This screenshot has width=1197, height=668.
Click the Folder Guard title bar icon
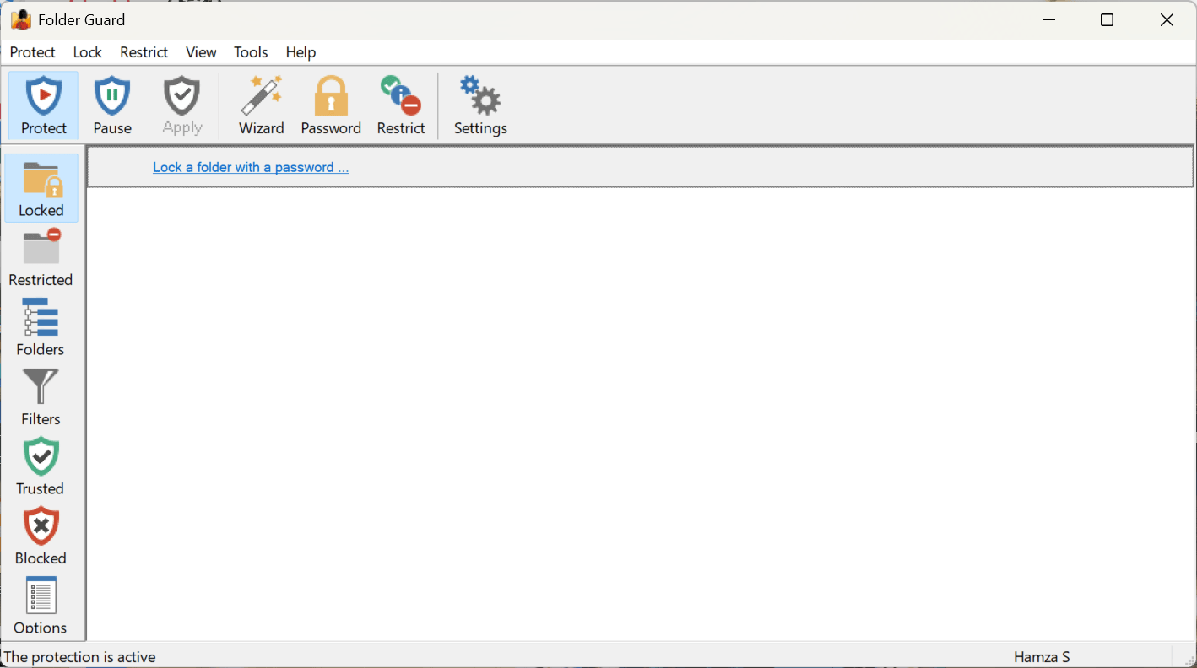click(x=21, y=19)
